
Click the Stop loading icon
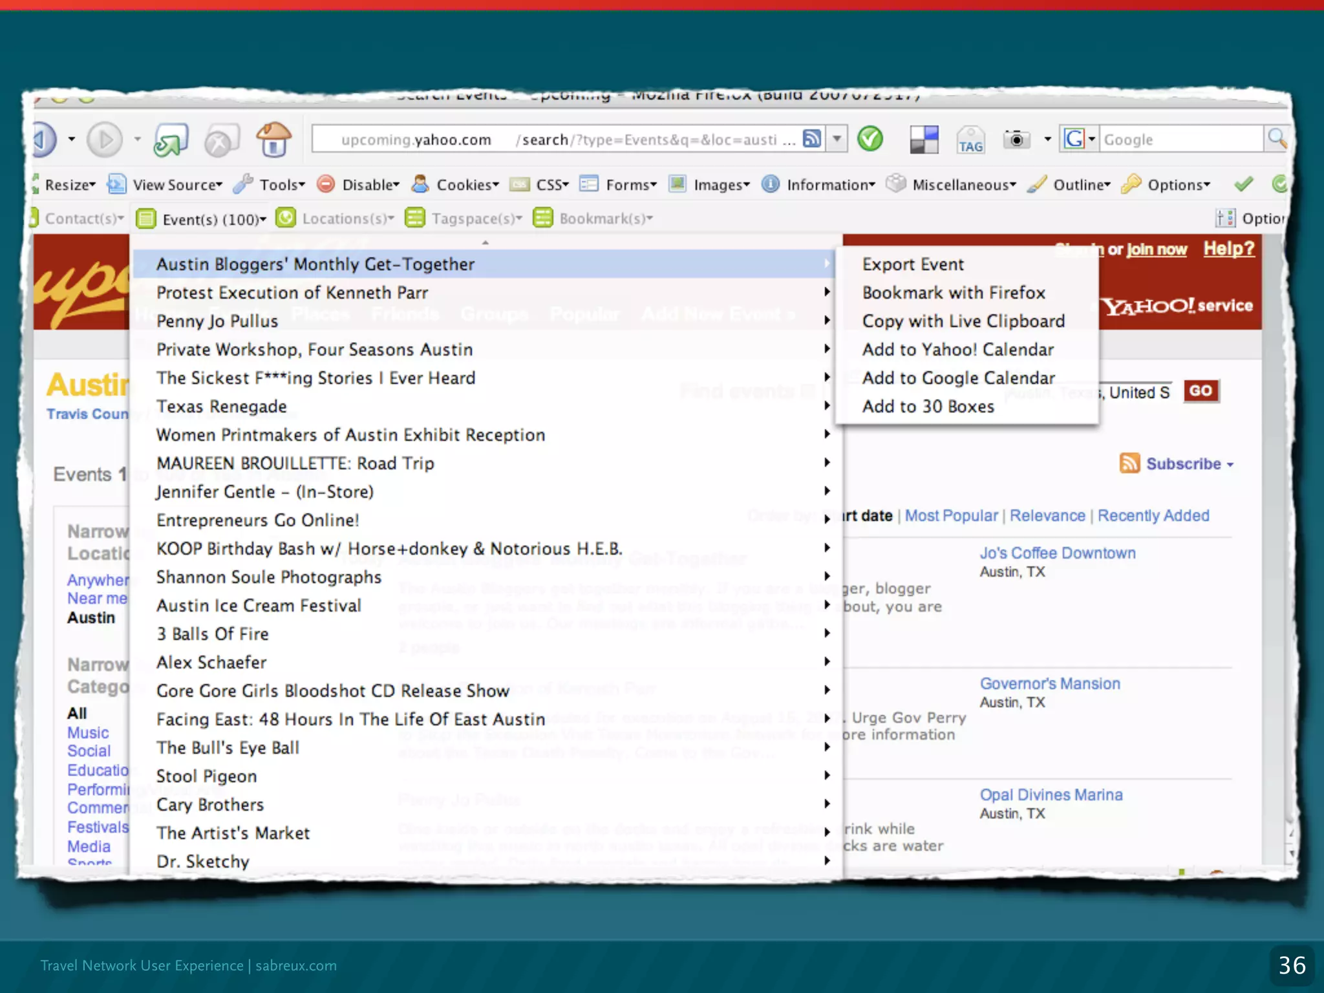tap(222, 140)
